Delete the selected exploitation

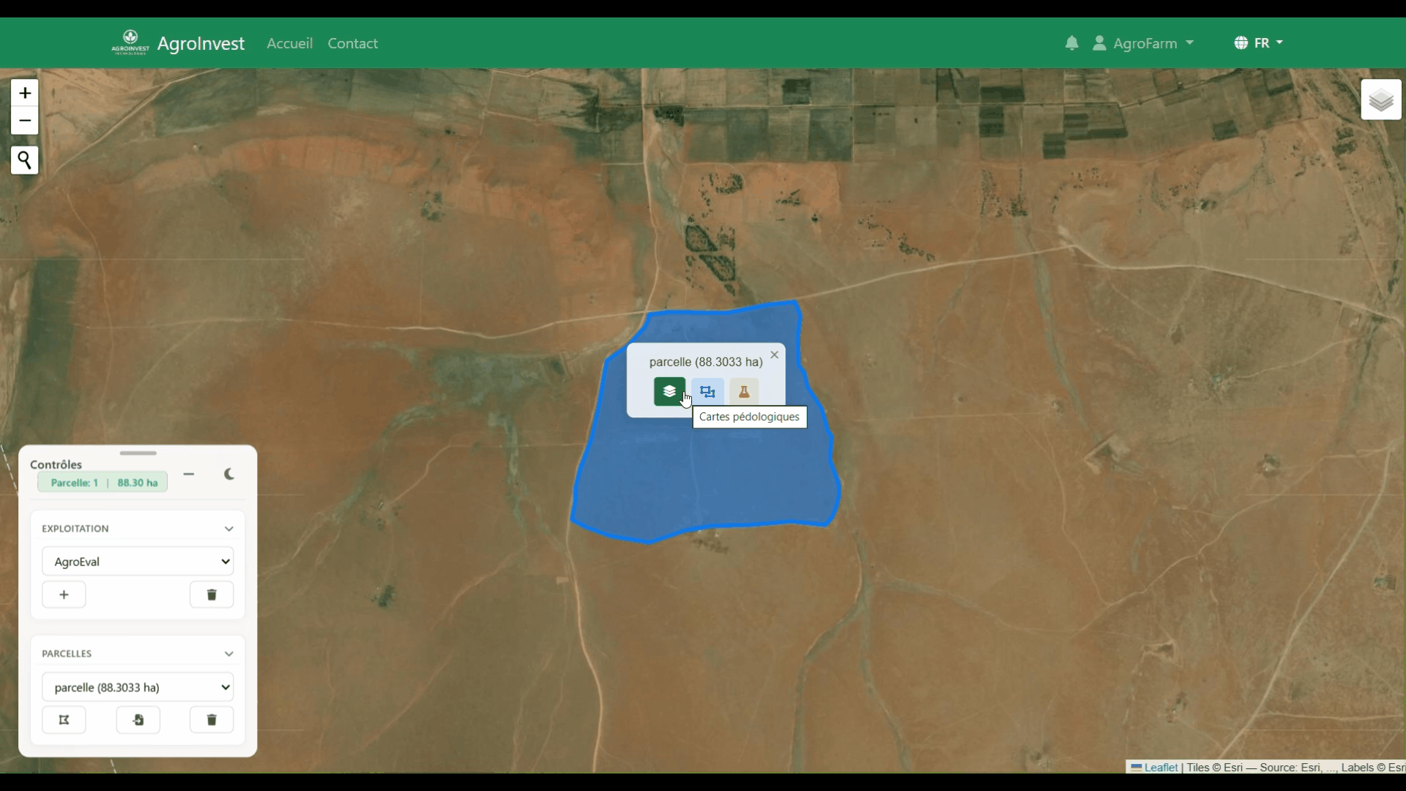(212, 595)
